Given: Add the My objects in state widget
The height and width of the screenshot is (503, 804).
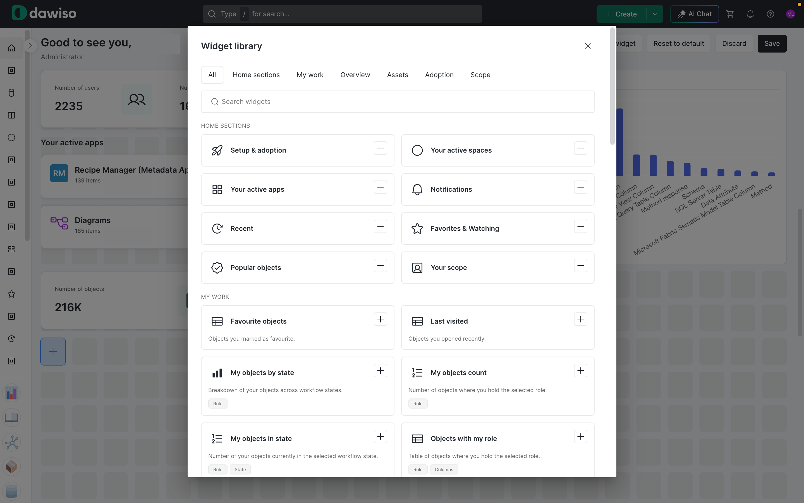Looking at the screenshot, I should (381, 436).
